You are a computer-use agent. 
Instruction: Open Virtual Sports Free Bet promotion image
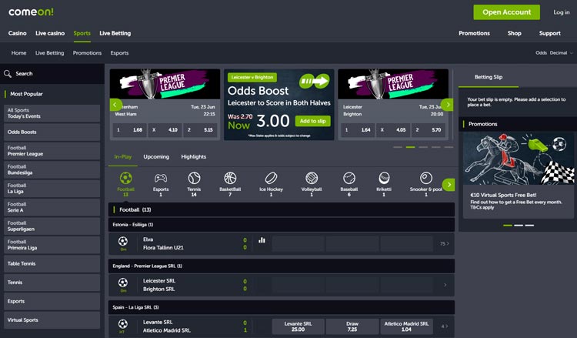518,159
